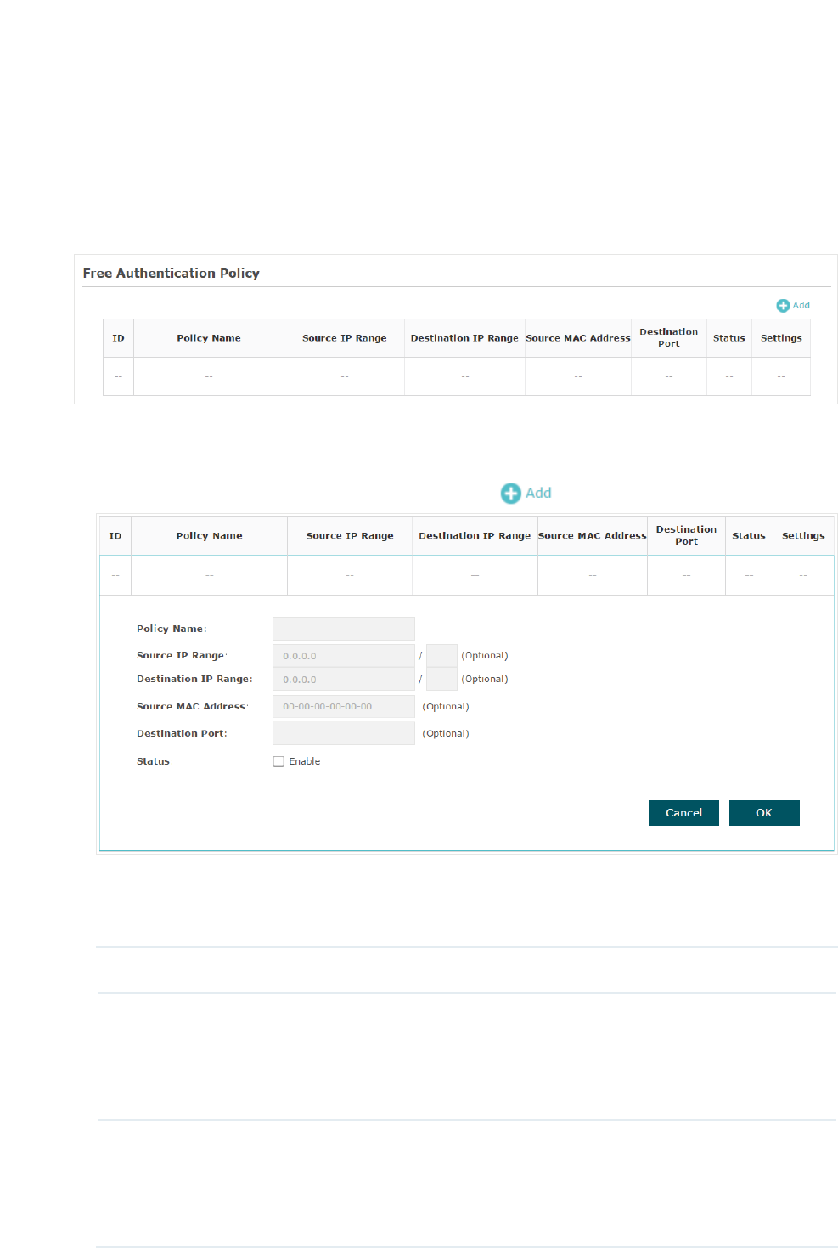Click the OK button
The image size is (838, 1248).
click(764, 813)
